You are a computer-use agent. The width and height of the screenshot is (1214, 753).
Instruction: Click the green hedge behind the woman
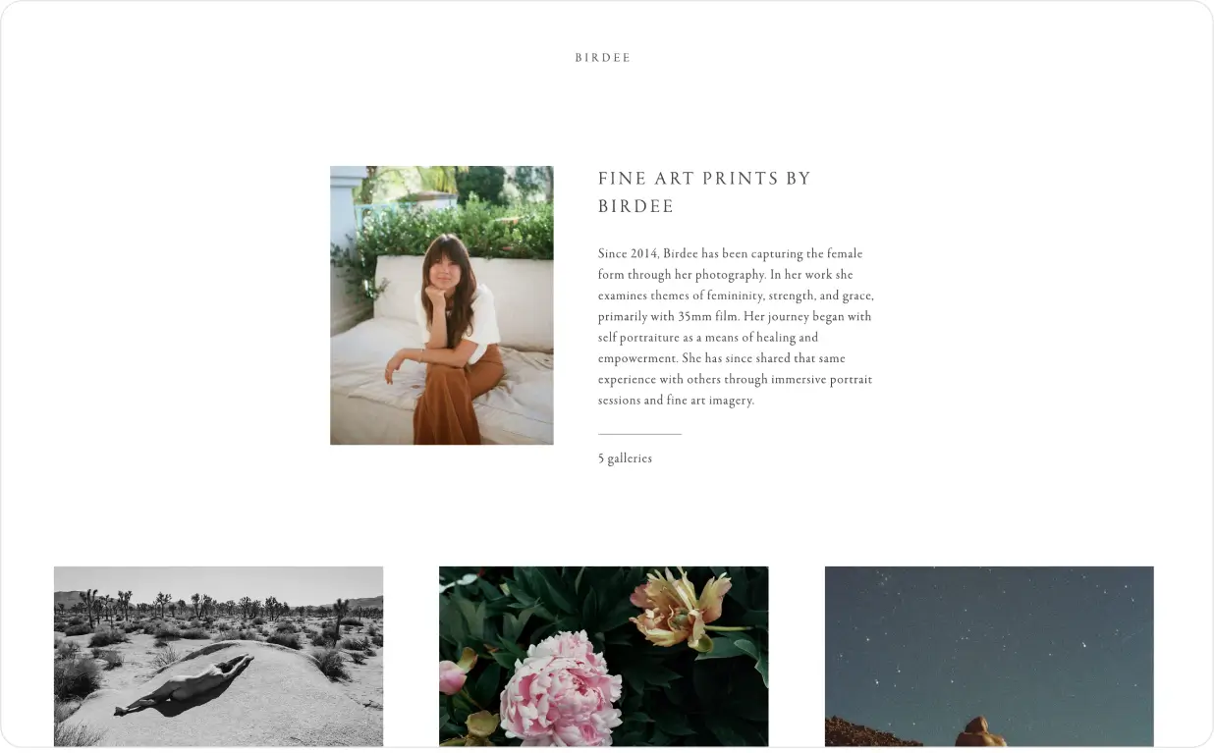[x=447, y=233]
